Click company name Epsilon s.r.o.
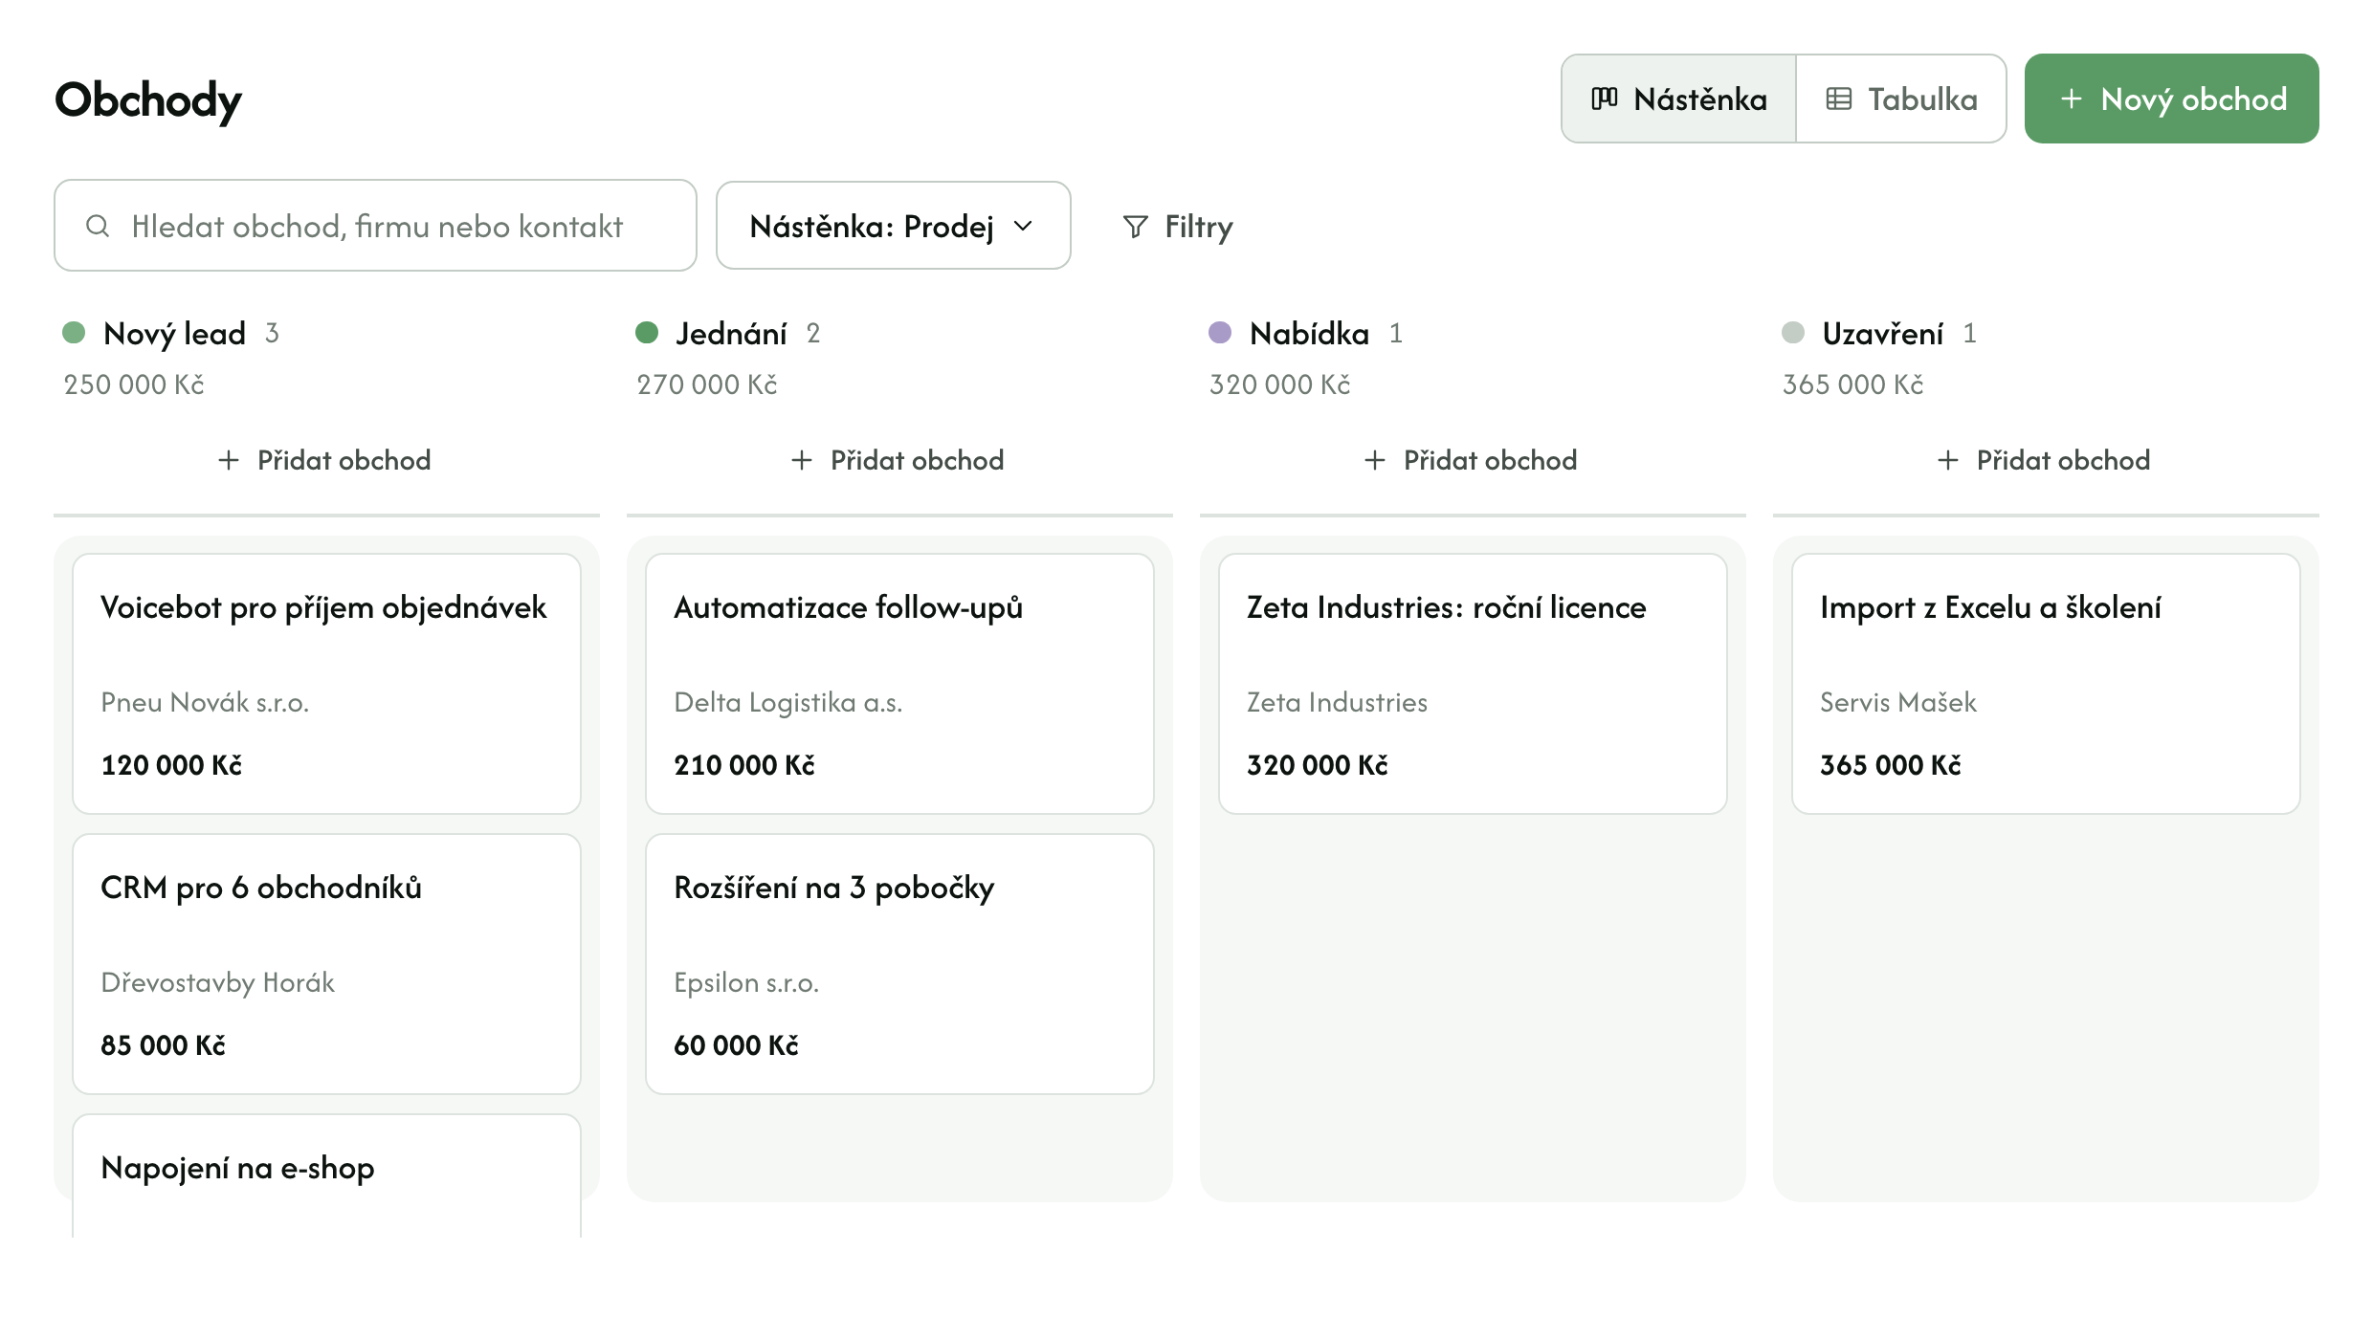Screen dimensions: 2373x1339 tap(746, 982)
